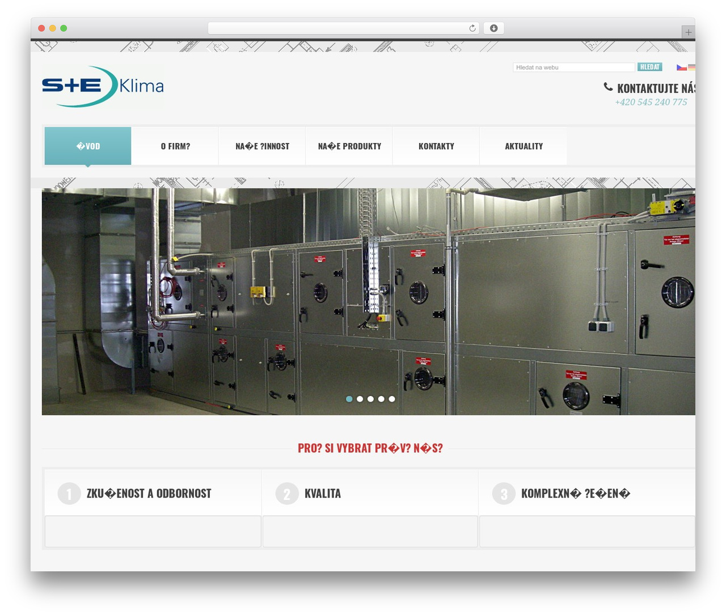This screenshot has width=726, height=615.
Task: Open a new browser tab
Action: click(688, 32)
